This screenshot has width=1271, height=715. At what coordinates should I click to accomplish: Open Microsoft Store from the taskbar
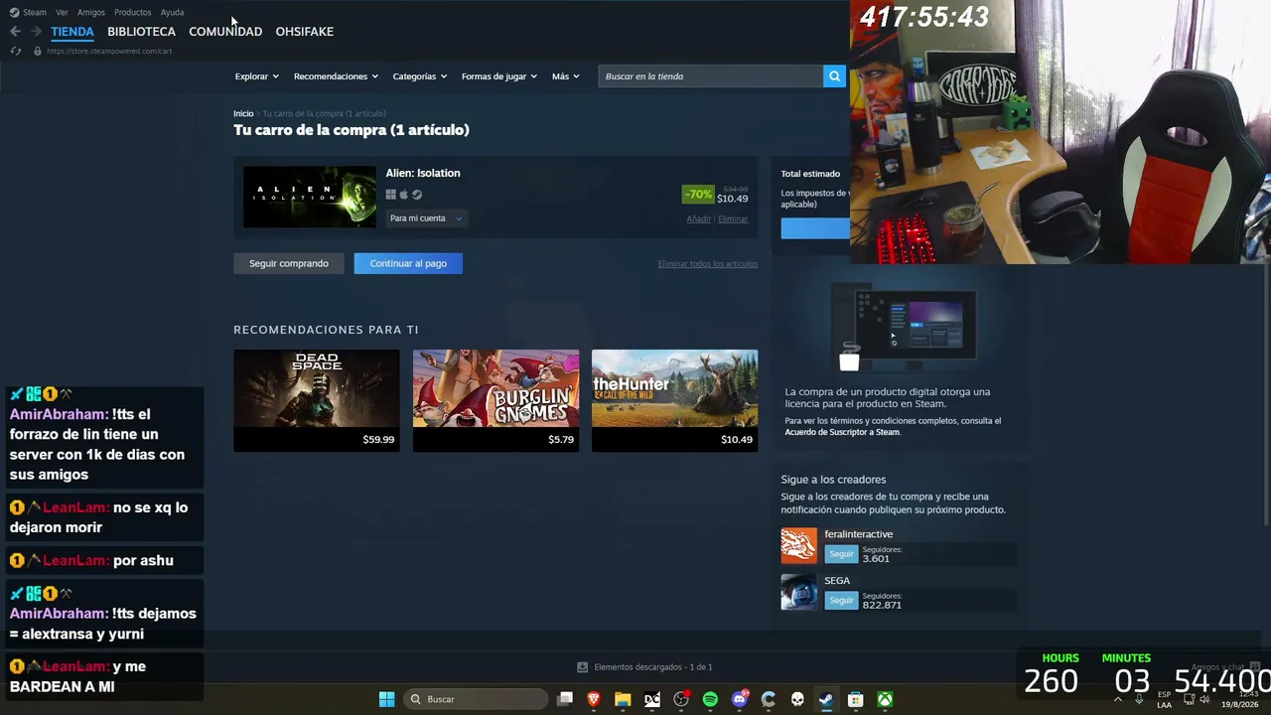tap(855, 699)
